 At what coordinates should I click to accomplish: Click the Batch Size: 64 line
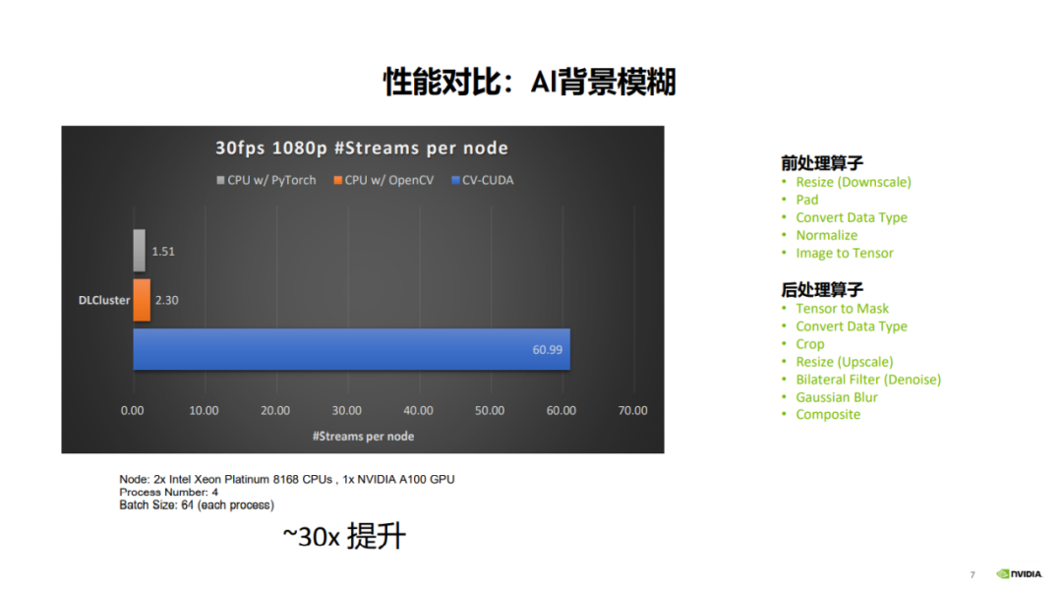pos(197,505)
